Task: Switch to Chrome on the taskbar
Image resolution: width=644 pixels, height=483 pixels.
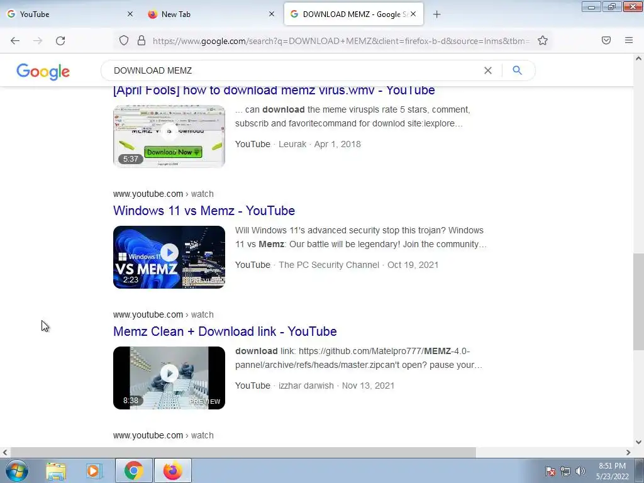Action: (134, 470)
